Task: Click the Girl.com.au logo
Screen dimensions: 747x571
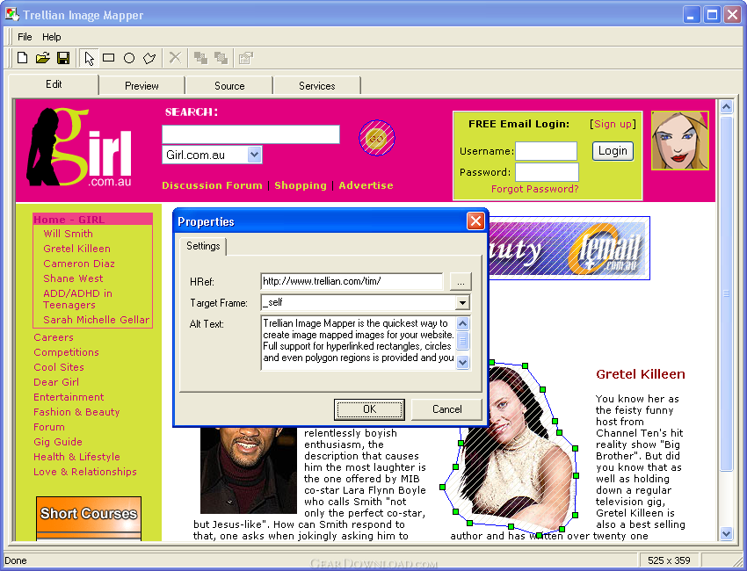Action: tap(79, 148)
